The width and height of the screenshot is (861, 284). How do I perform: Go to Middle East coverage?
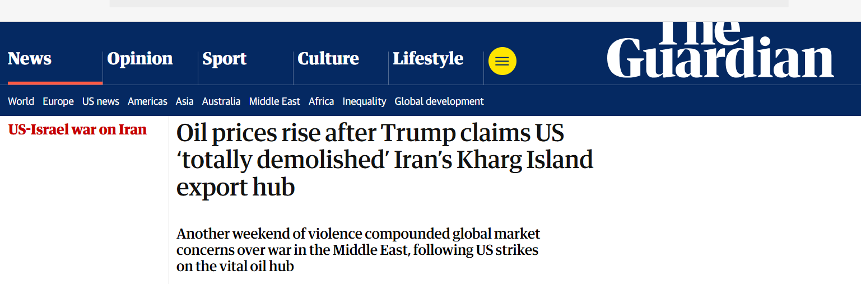(x=274, y=101)
